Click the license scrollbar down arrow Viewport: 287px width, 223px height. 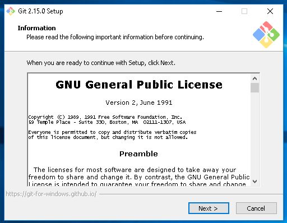pos(254,182)
